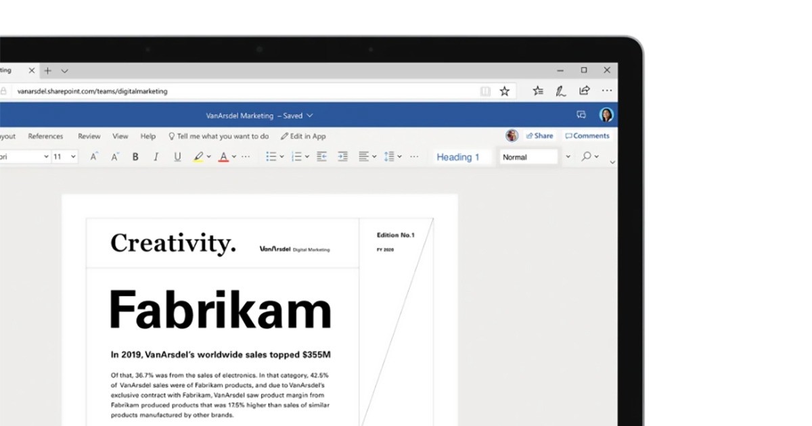
Task: Apply text highlight color
Action: (198, 156)
